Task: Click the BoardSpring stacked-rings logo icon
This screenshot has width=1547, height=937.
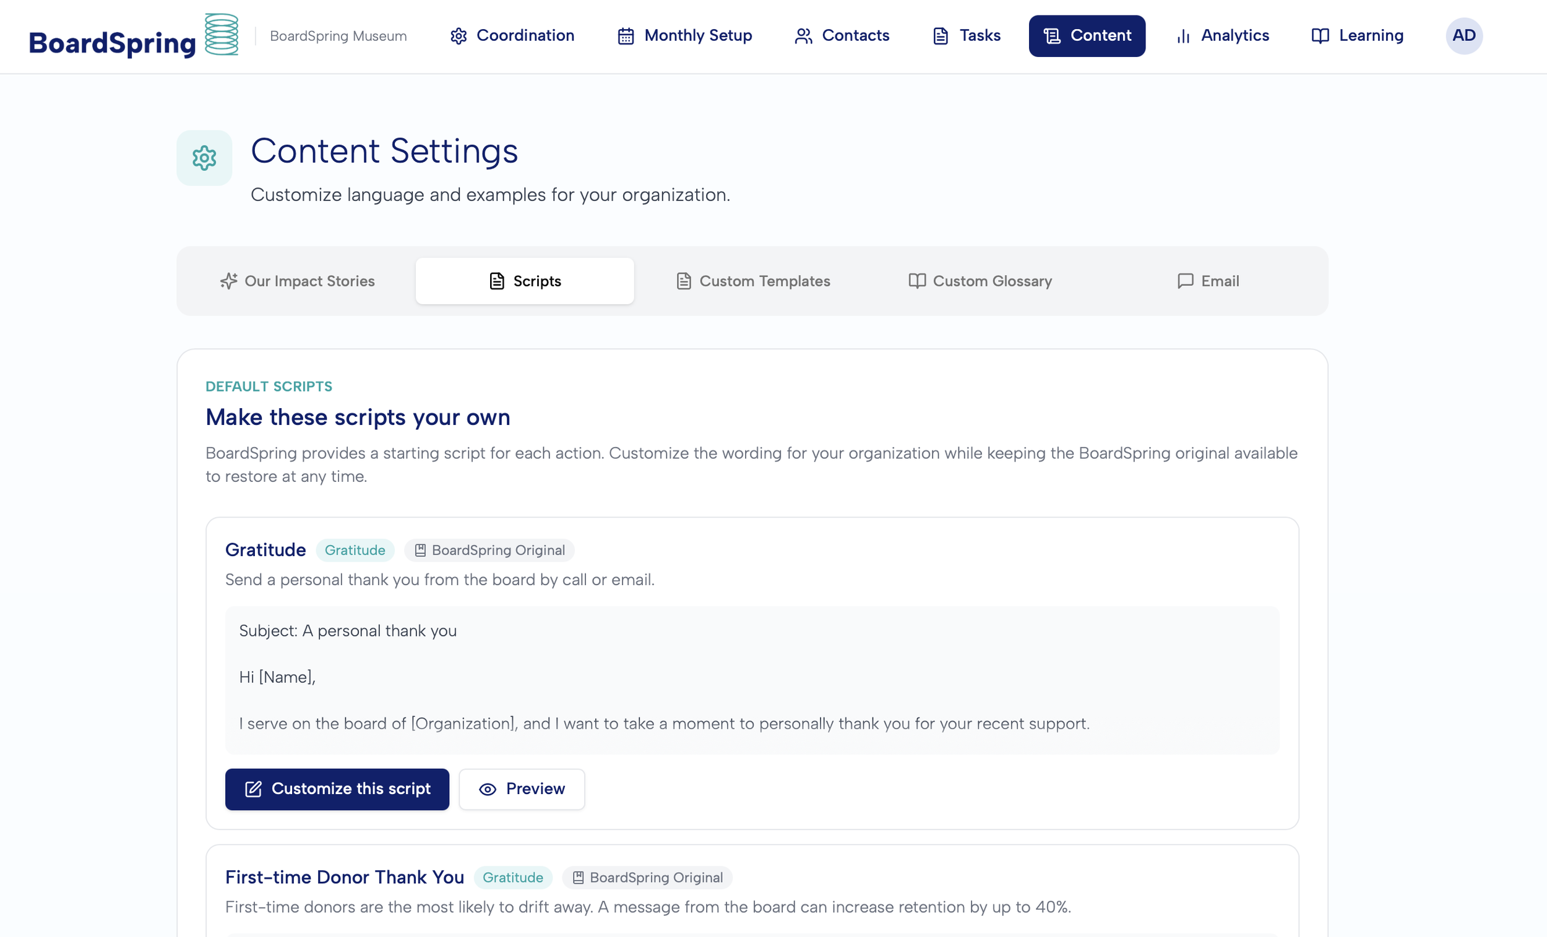Action: [x=222, y=35]
